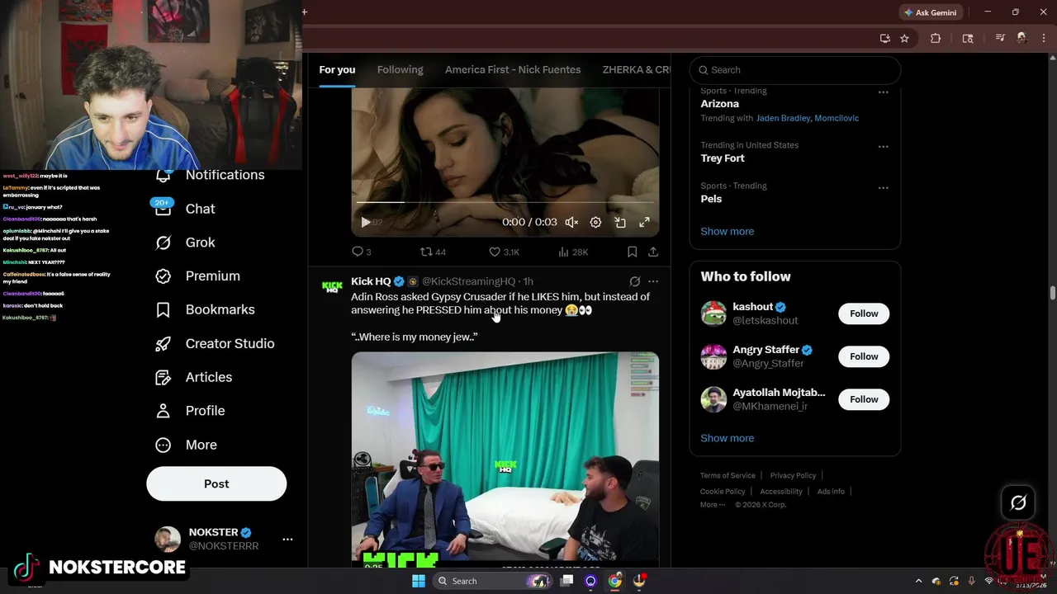The width and height of the screenshot is (1057, 594).
Task: Open the Jaden Bradley trending link
Action: 783,118
